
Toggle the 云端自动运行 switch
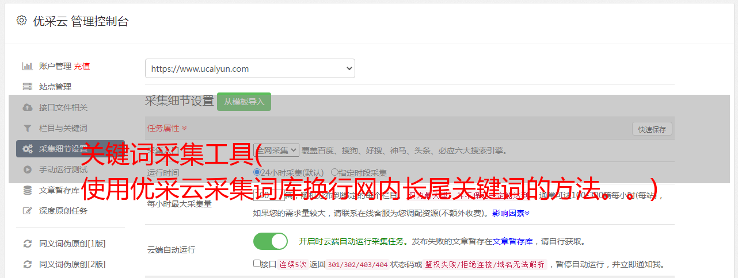(271, 241)
